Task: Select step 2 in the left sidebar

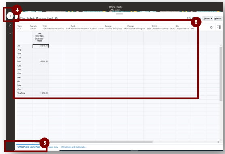Action: click(x=10, y=25)
